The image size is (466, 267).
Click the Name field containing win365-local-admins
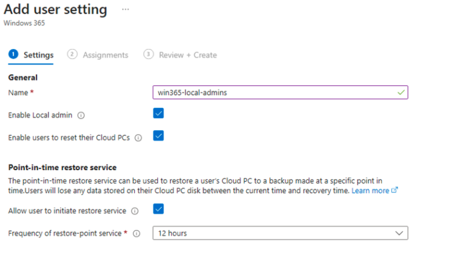click(280, 93)
